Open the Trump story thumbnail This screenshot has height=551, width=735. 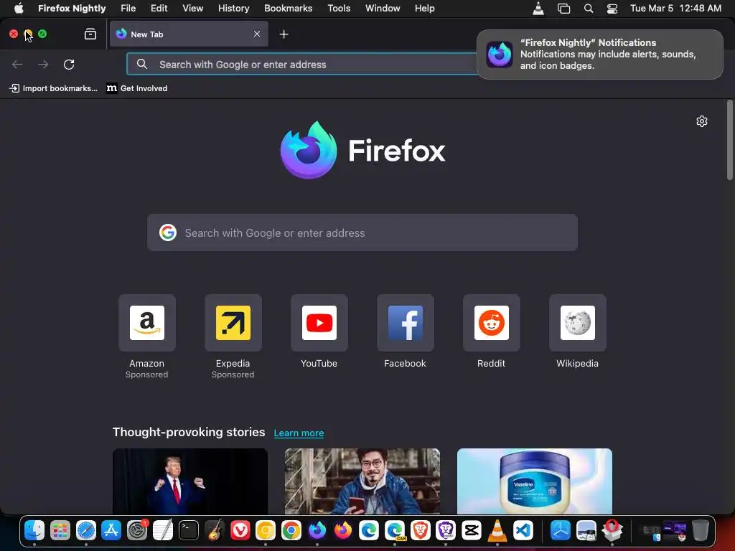coord(189,481)
